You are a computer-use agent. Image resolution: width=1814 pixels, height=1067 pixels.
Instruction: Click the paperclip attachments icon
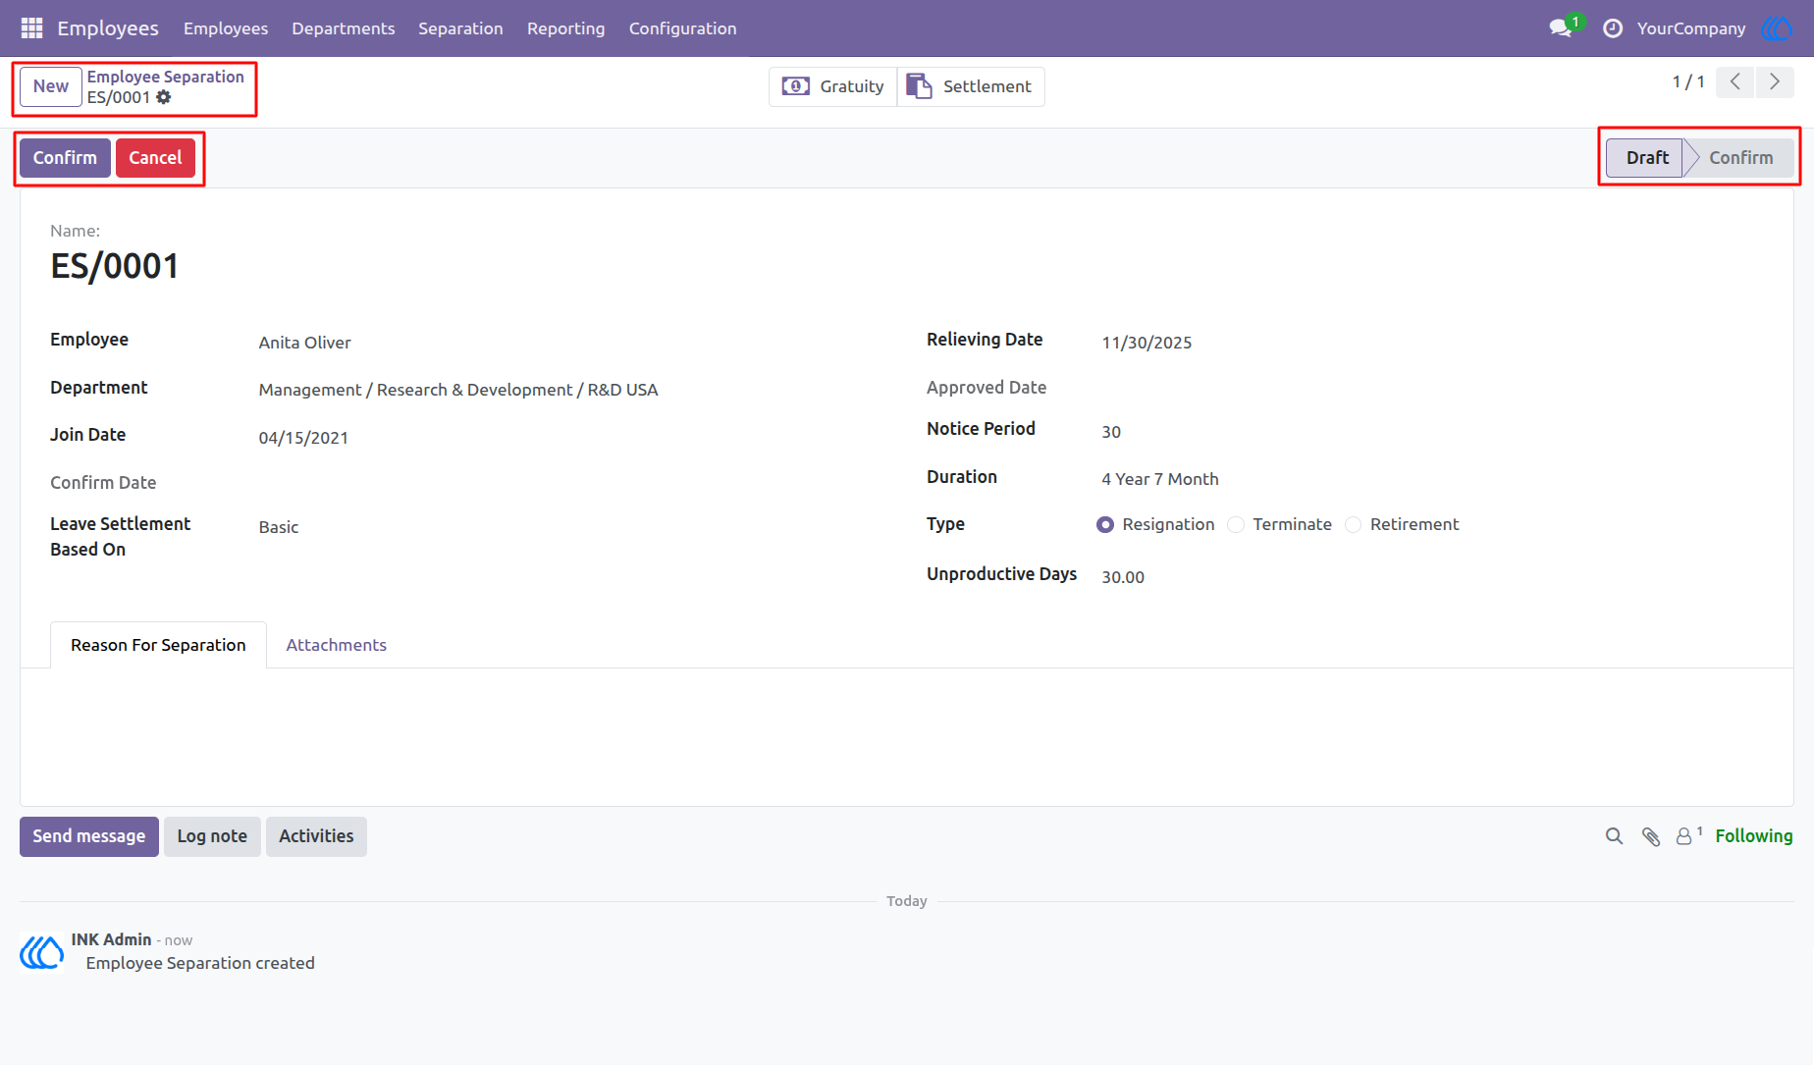(1651, 836)
